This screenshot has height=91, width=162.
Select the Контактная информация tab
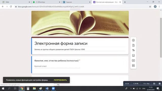click(107, 2)
